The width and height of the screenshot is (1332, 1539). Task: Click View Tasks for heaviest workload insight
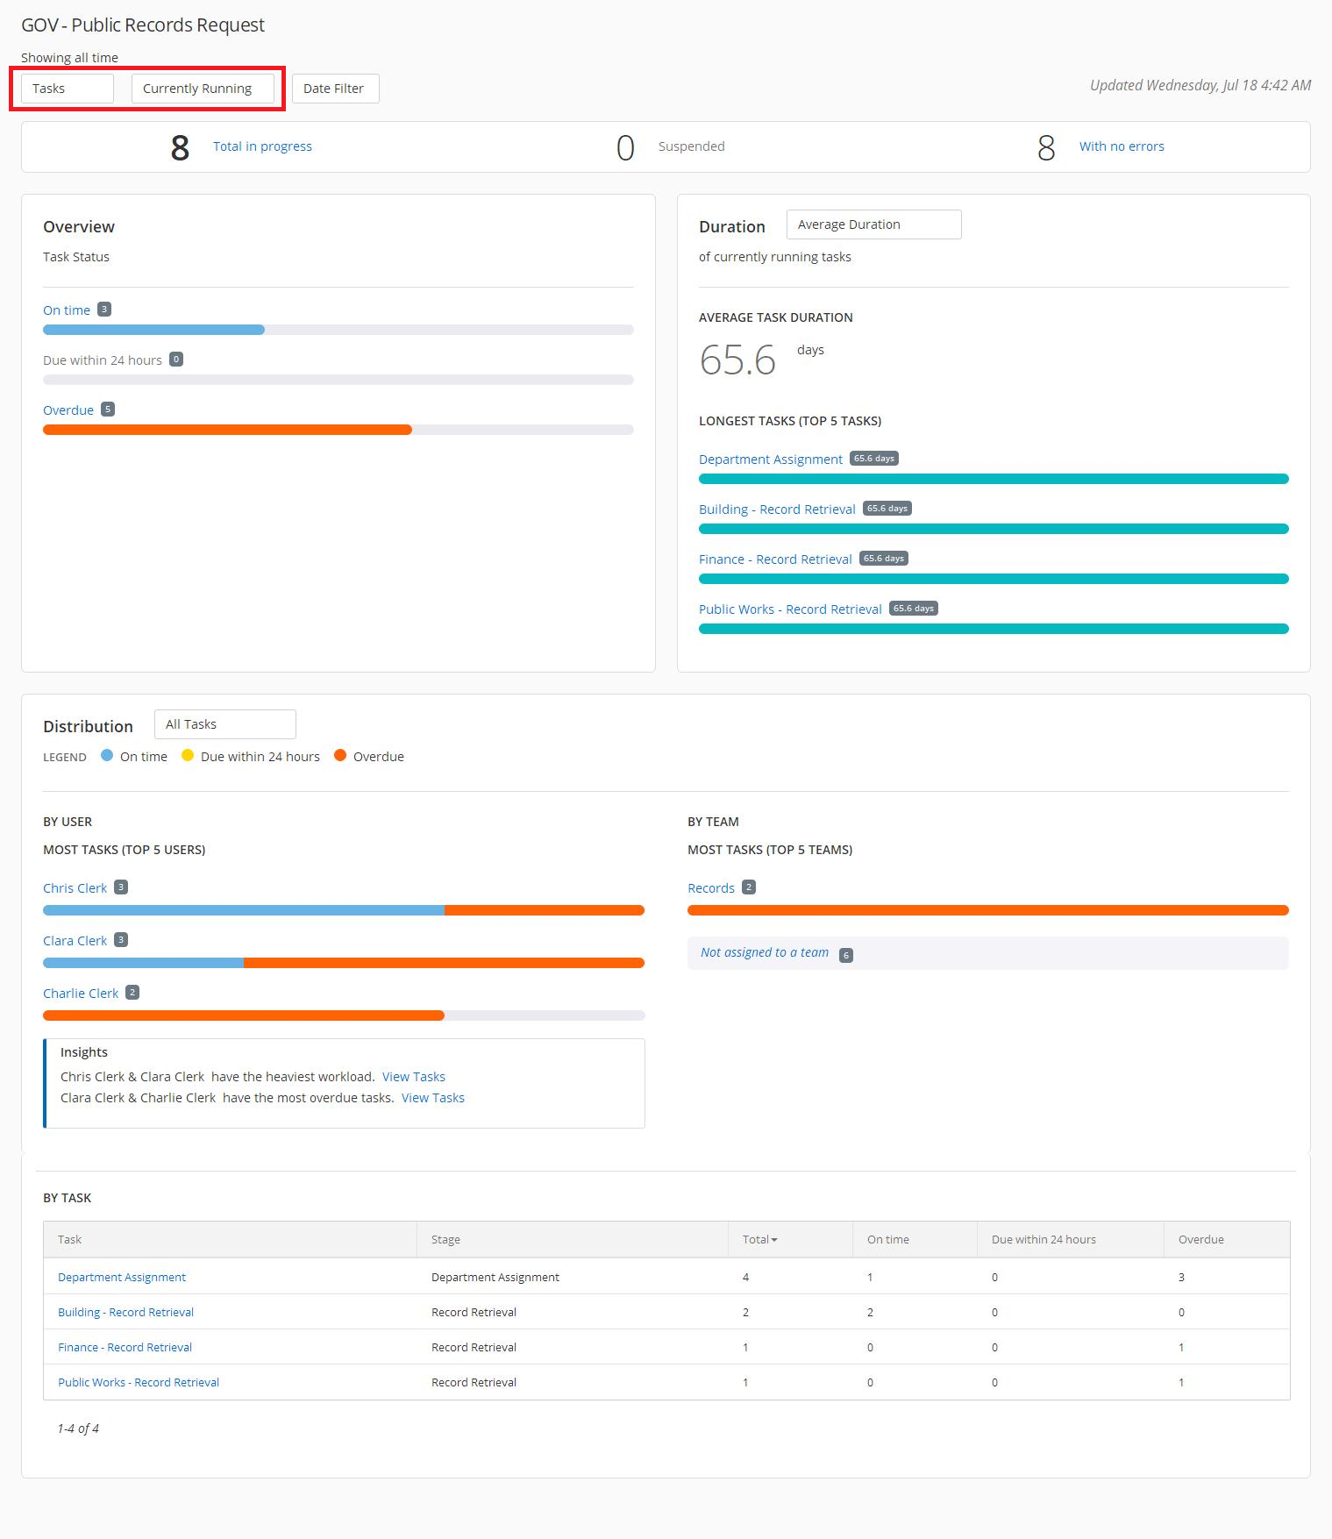(x=414, y=1077)
